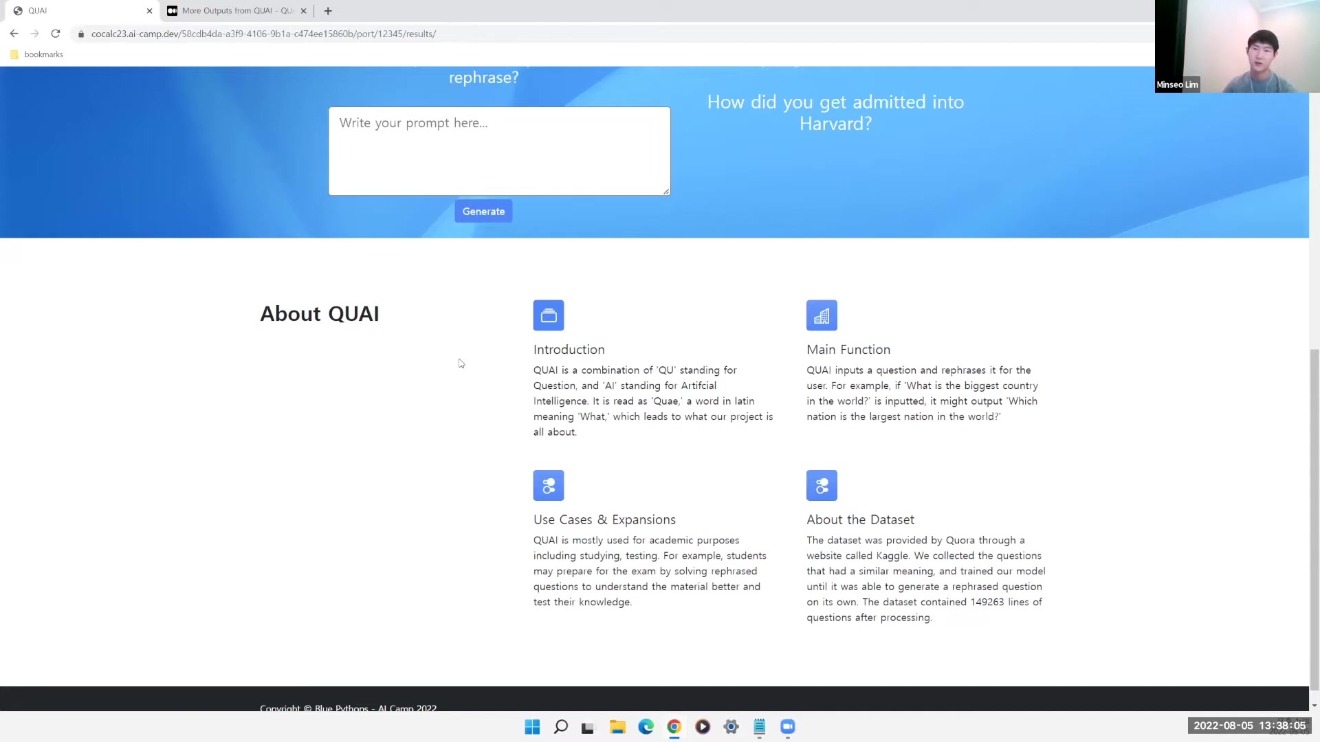Open File Explorer from the taskbar

click(617, 727)
